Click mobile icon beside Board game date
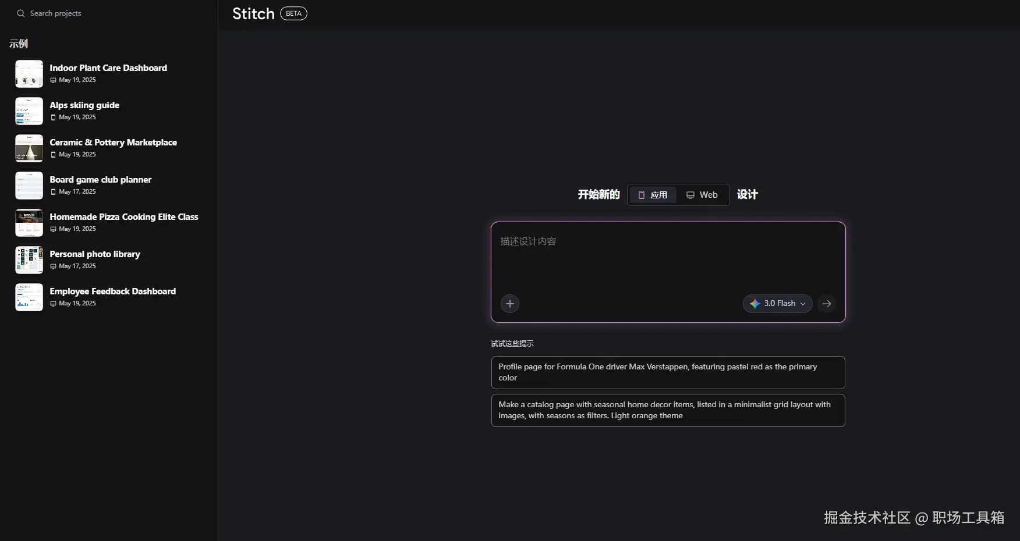 click(53, 192)
